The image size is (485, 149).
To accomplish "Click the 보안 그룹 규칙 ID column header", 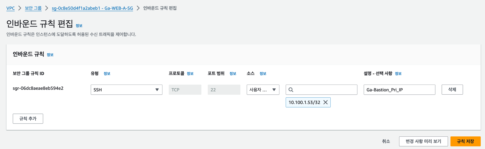I will (28, 73).
